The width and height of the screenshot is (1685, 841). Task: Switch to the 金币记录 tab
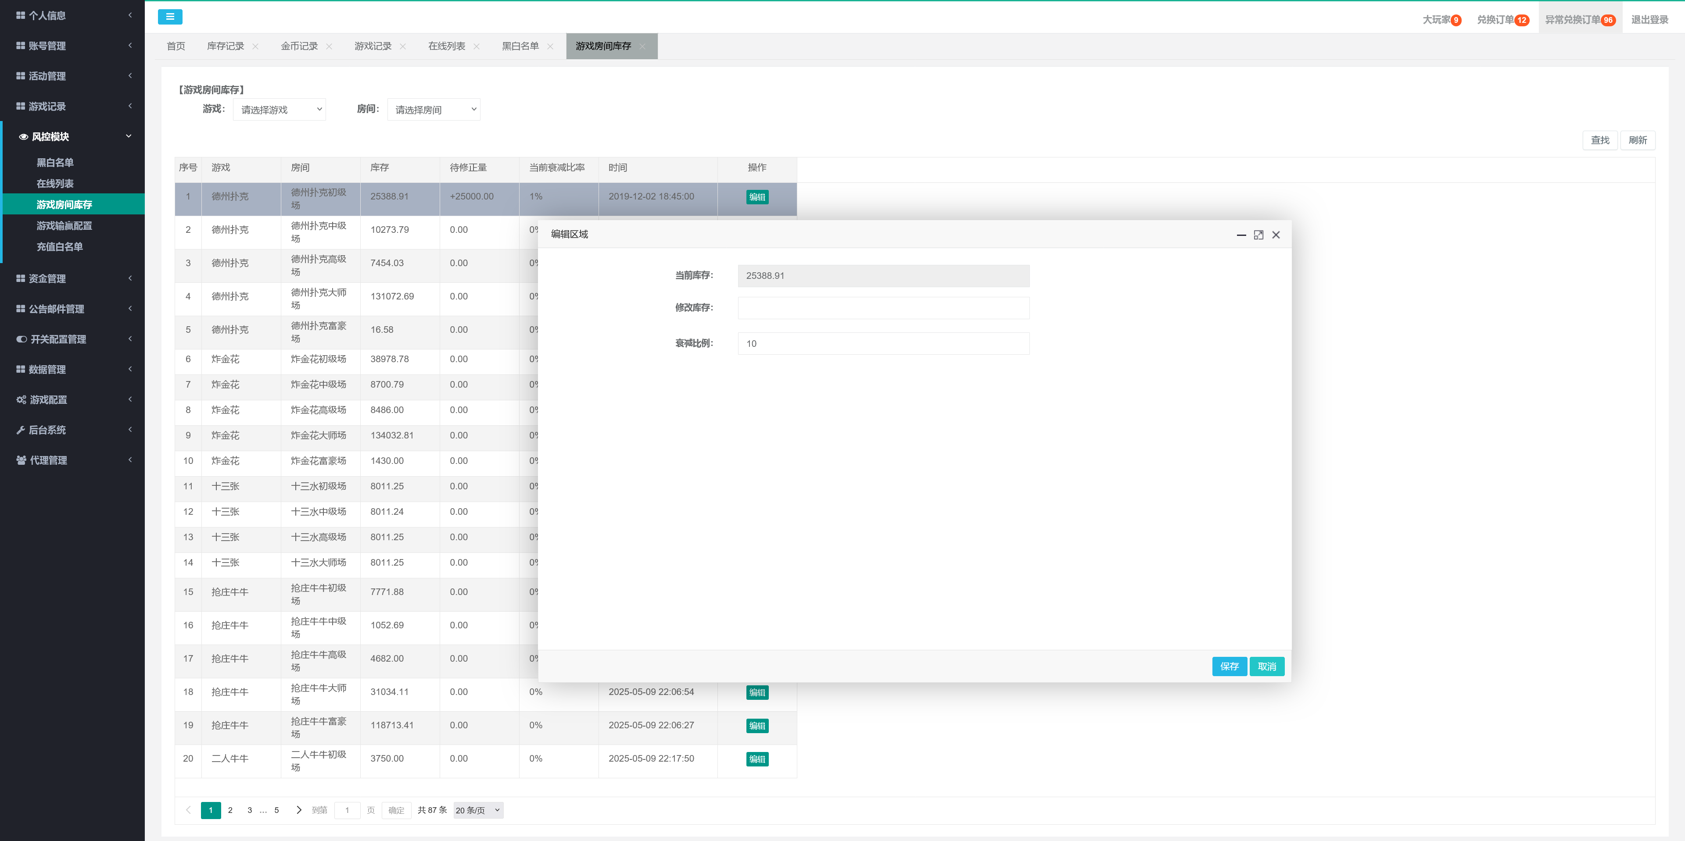click(299, 46)
